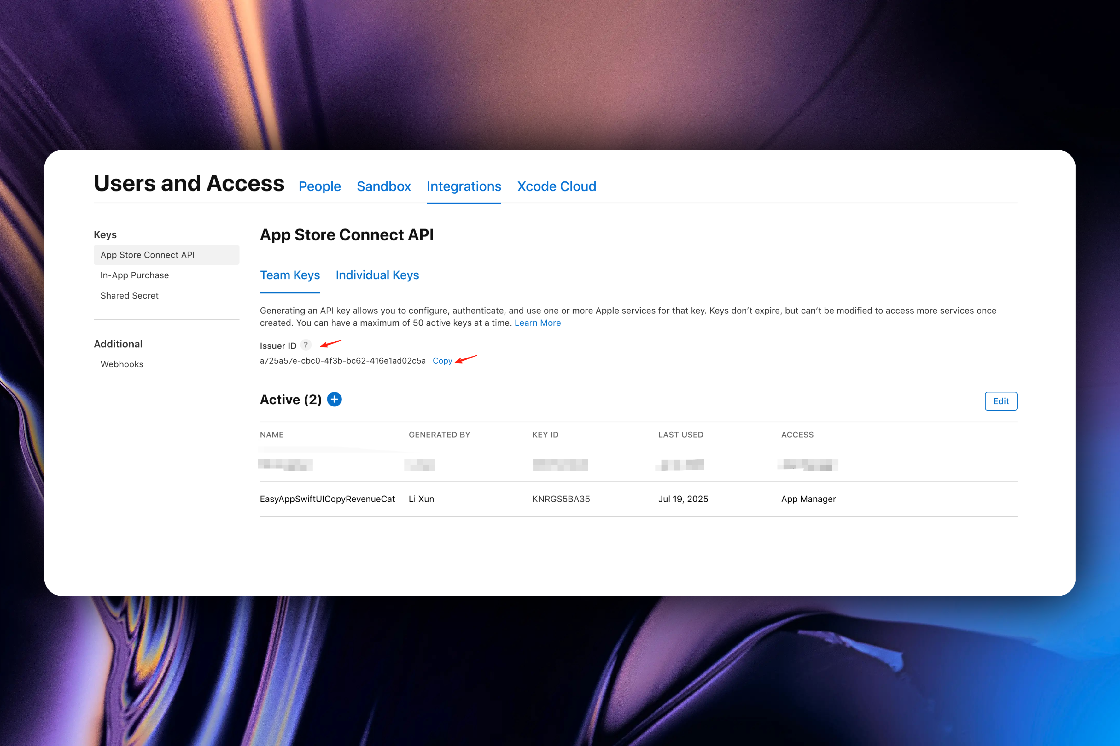Select App Store Connect API sidebar item

pyautogui.click(x=147, y=255)
